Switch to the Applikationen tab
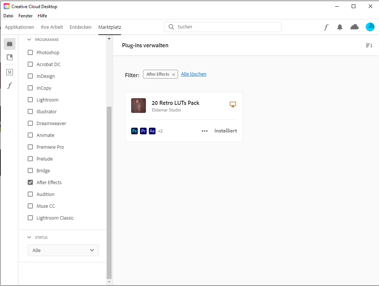This screenshot has height=286, width=379. pyautogui.click(x=19, y=27)
